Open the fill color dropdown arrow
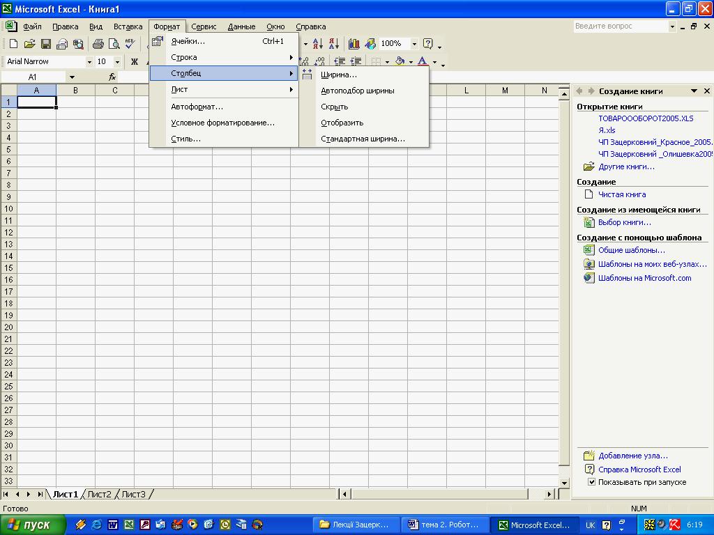Image resolution: width=714 pixels, height=535 pixels. (411, 62)
